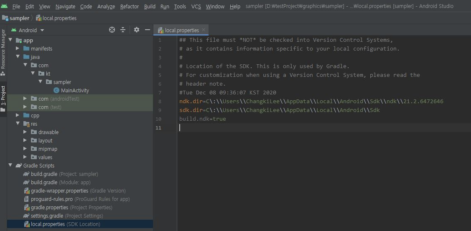Collapse the Gradle Scripts node

click(10, 165)
